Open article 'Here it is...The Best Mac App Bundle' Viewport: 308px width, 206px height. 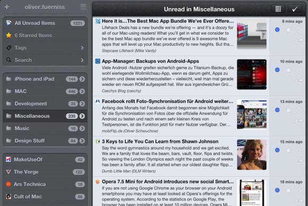[x=168, y=21]
